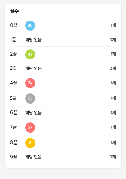This screenshot has height=179, width=126.
Task: Select the 0개 count in 9끝 row
Action: click(x=113, y=157)
